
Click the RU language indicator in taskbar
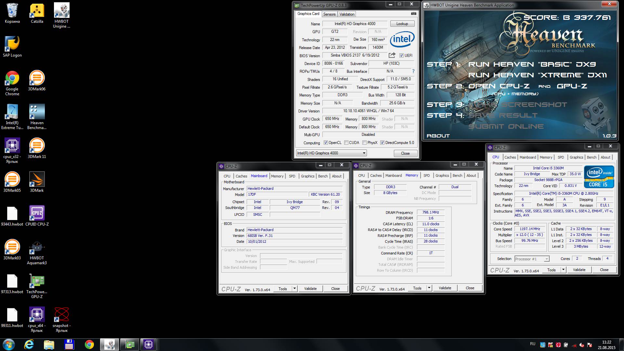533,344
